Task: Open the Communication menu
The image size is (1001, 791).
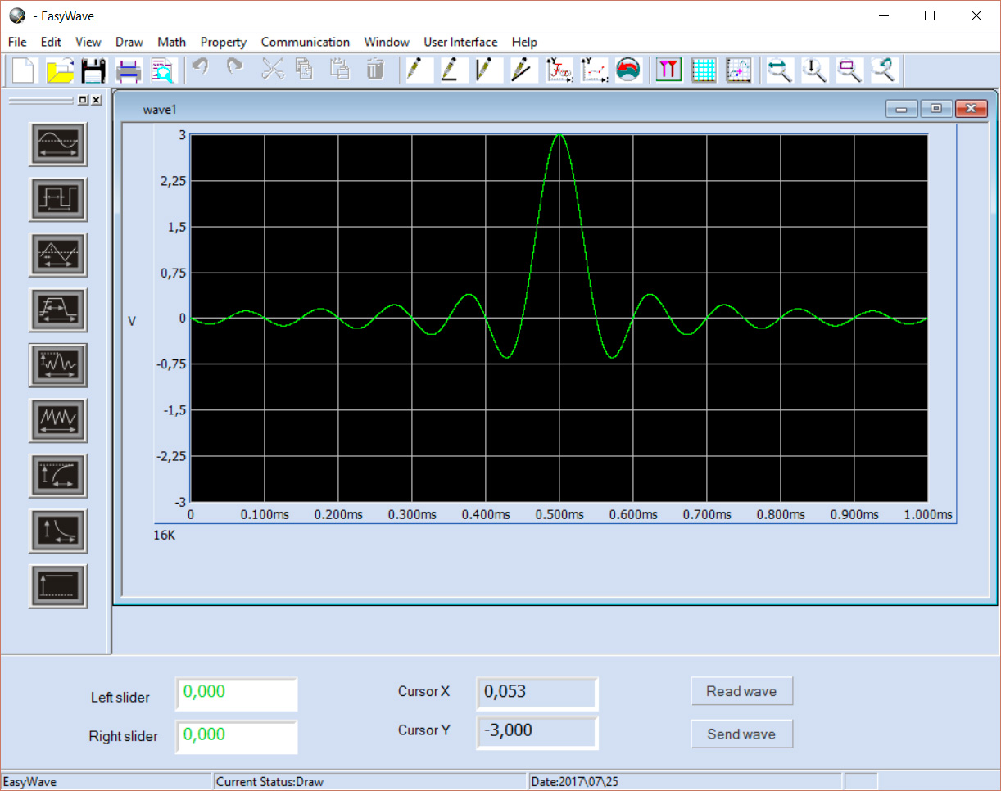Action: click(x=306, y=42)
